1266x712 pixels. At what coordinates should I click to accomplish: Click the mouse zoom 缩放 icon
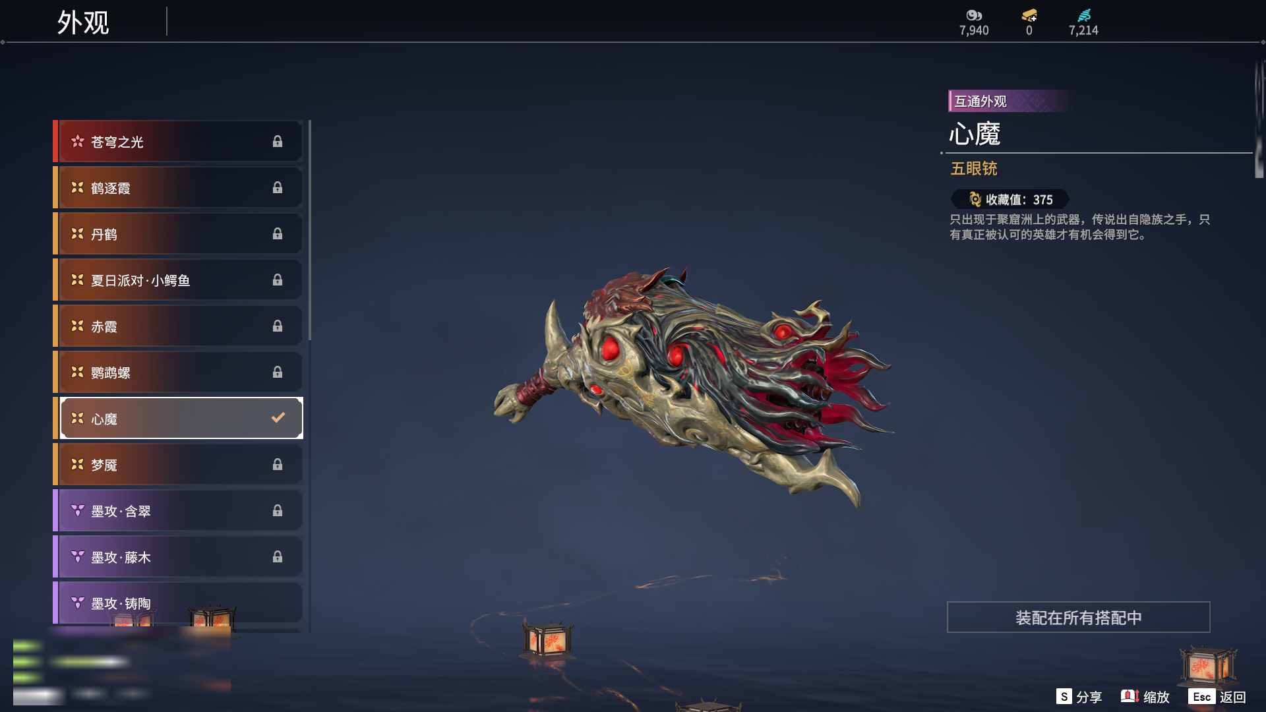(x=1130, y=696)
